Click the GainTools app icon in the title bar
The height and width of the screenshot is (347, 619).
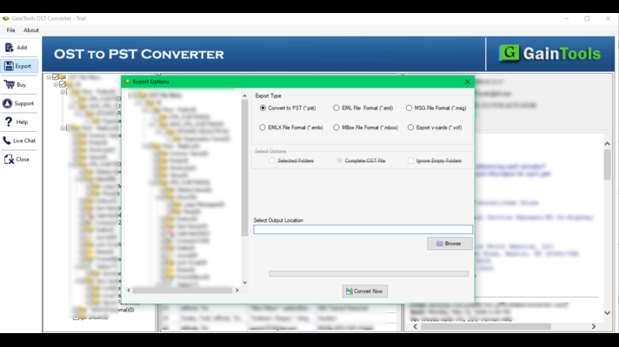point(5,18)
